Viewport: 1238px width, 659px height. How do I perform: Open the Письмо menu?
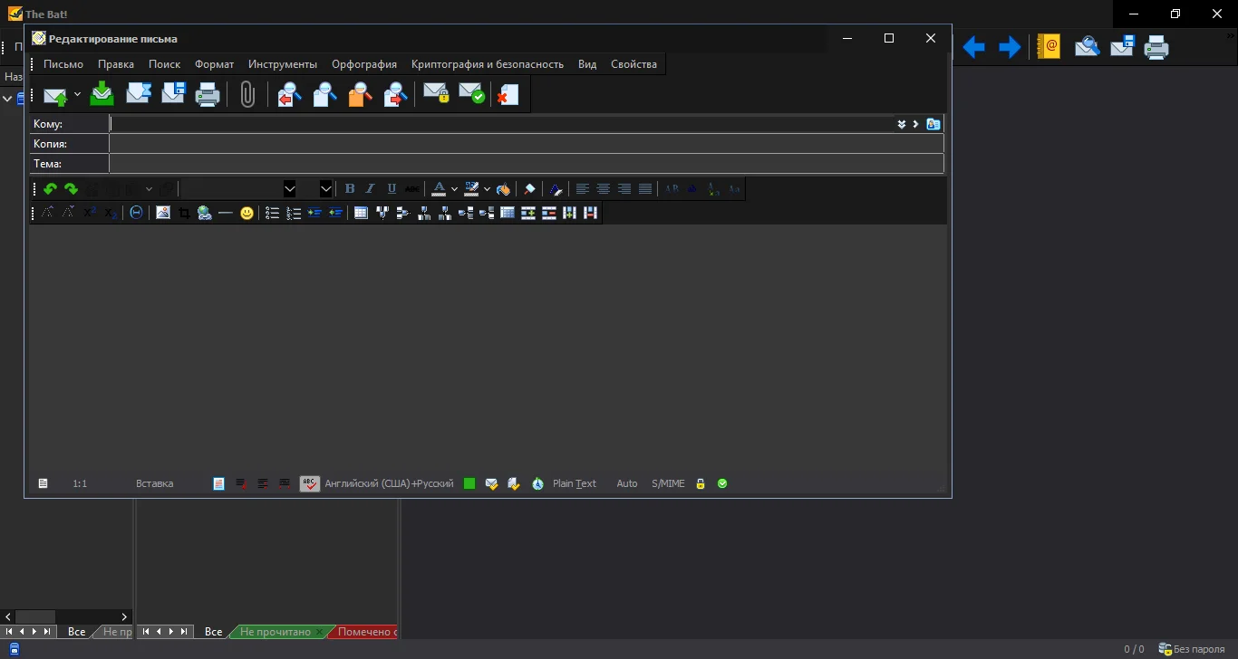pyautogui.click(x=63, y=64)
